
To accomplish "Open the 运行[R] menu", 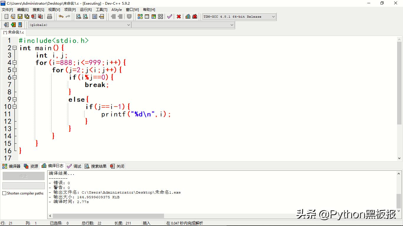I will click(x=86, y=9).
